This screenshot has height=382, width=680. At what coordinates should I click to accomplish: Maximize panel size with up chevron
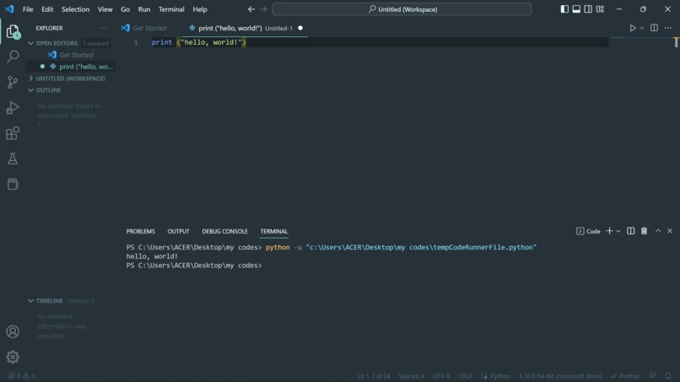658,231
